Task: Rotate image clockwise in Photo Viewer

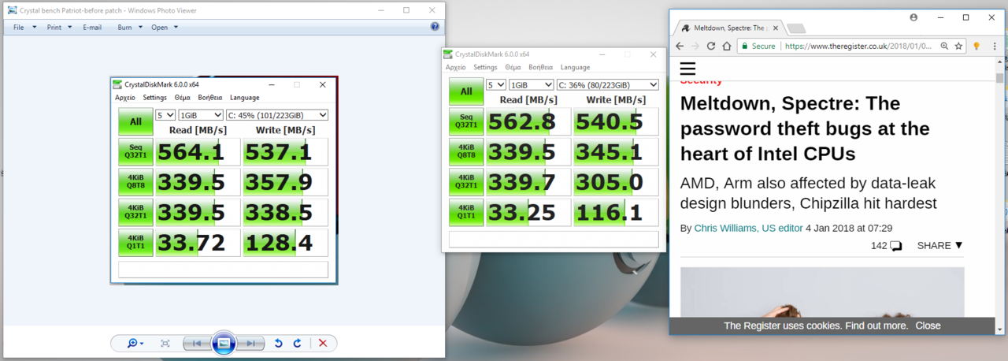Action: click(297, 343)
